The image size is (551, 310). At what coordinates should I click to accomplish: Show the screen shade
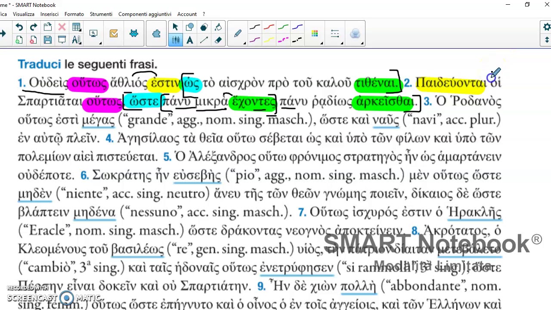click(62, 40)
